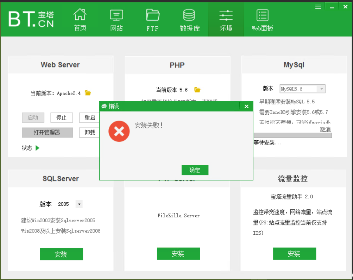This screenshot has width=353, height=280.
Task: Open PHP 5.6 folder icon
Action: [197, 90]
